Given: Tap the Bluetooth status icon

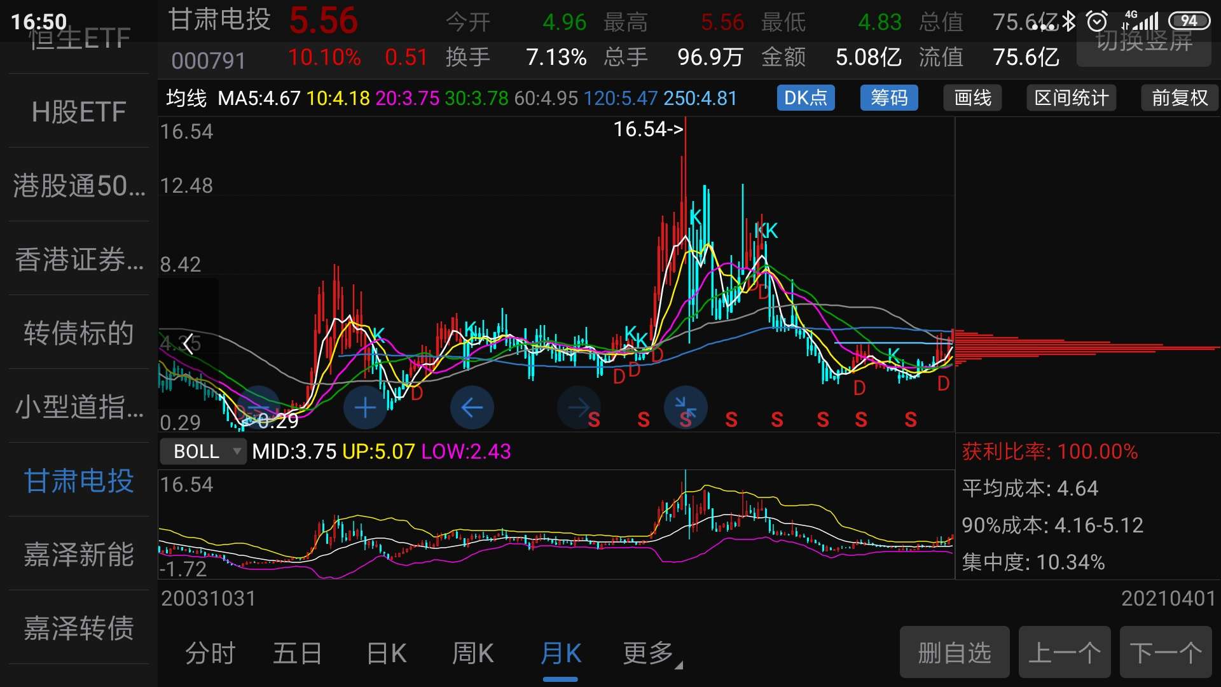Looking at the screenshot, I should 1070,21.
